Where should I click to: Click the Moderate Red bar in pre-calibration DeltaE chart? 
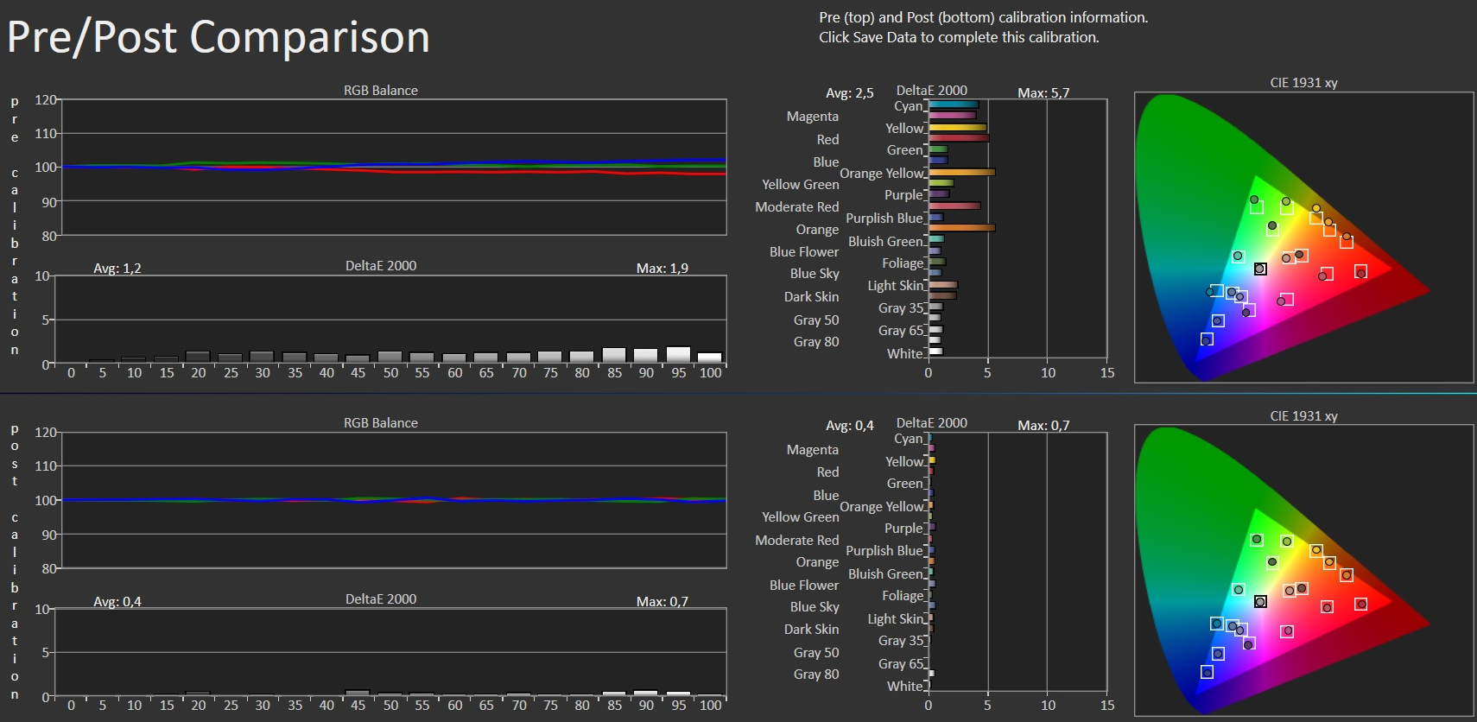[954, 206]
